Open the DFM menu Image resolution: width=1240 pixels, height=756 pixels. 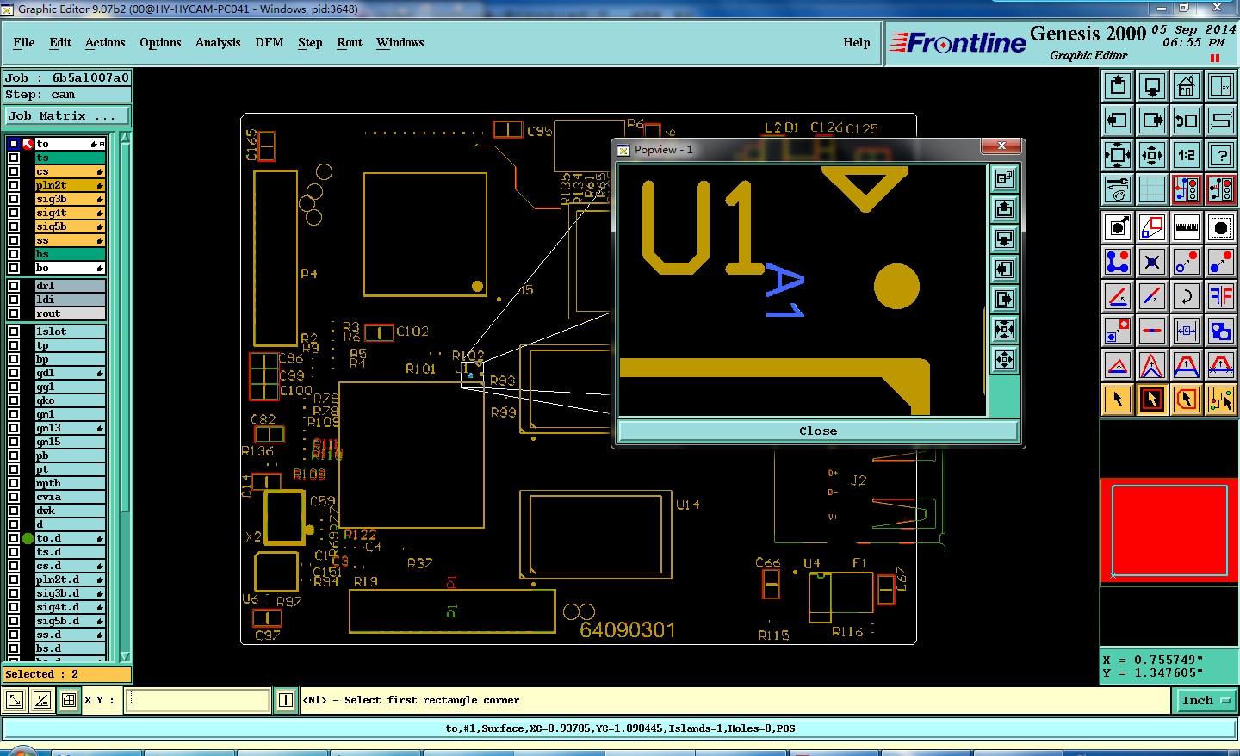coord(270,42)
